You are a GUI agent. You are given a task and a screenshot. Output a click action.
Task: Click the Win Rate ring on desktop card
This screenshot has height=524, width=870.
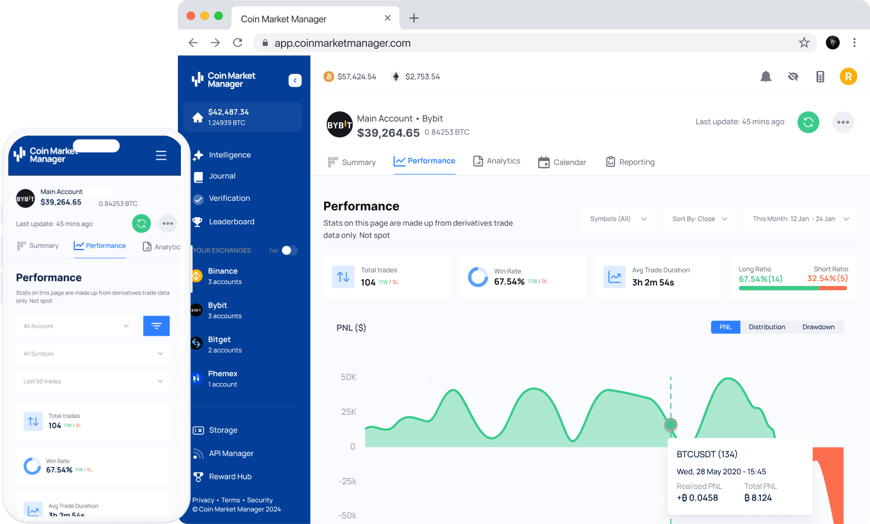(x=478, y=277)
